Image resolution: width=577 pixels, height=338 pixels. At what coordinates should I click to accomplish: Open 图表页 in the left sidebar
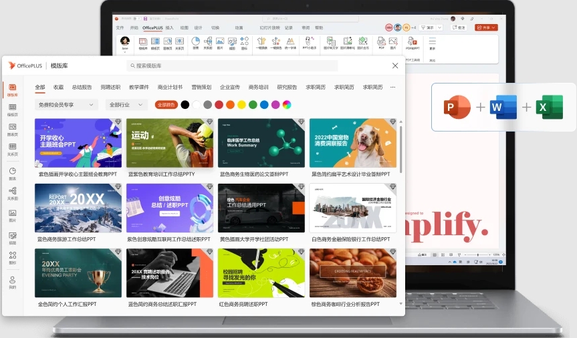(x=12, y=128)
